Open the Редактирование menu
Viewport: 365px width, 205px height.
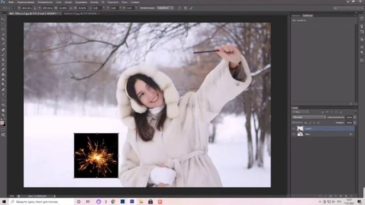[26, 2]
